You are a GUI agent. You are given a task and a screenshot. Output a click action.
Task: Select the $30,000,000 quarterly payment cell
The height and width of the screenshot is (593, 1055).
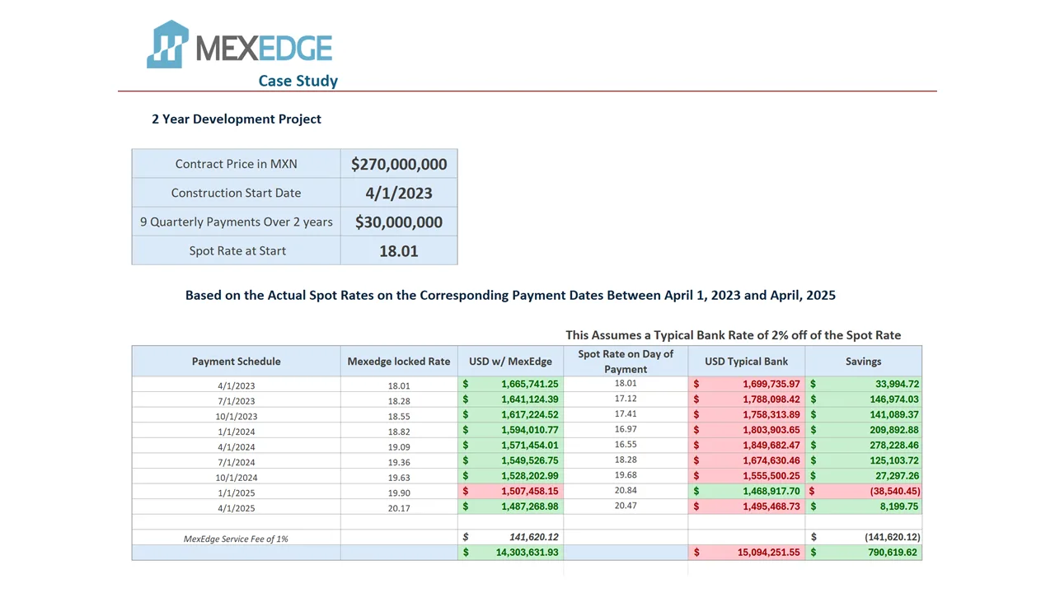pyautogui.click(x=399, y=222)
